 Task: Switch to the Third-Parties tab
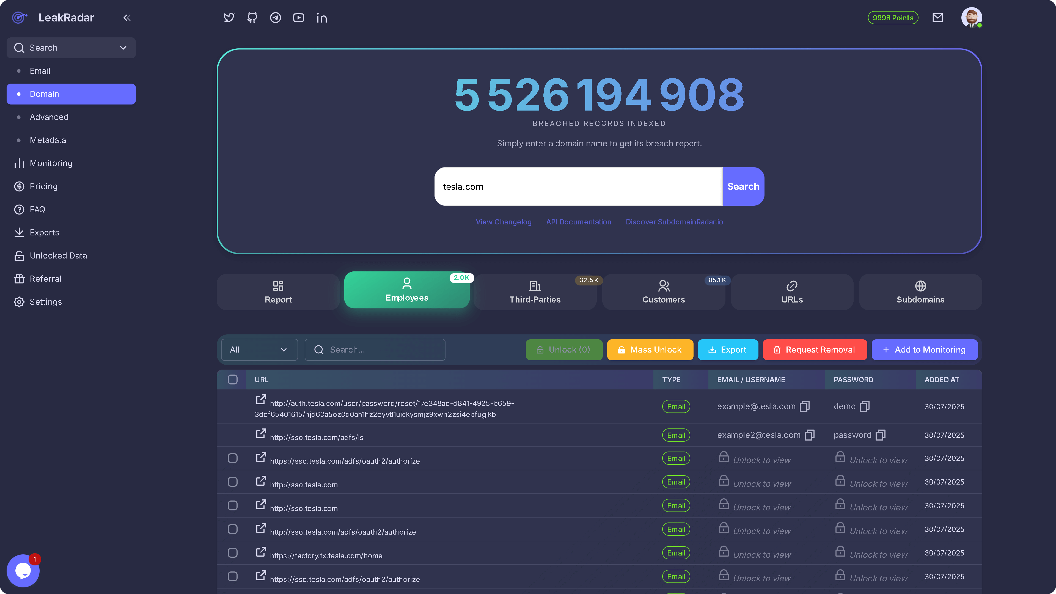coord(535,292)
